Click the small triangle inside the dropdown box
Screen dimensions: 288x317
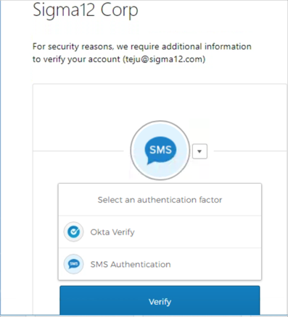pyautogui.click(x=199, y=151)
